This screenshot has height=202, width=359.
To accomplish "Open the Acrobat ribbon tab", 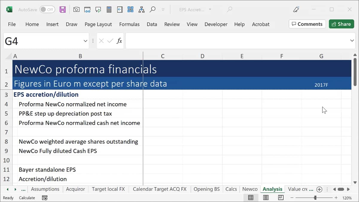I will point(261,24).
